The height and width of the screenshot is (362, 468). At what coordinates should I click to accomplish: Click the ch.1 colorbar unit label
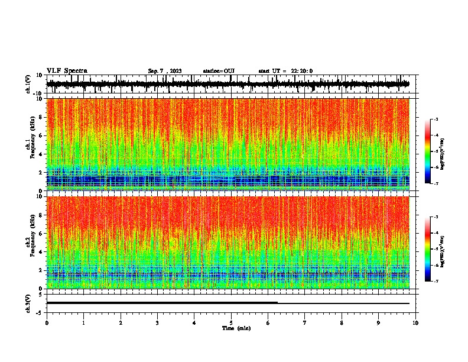(443, 154)
